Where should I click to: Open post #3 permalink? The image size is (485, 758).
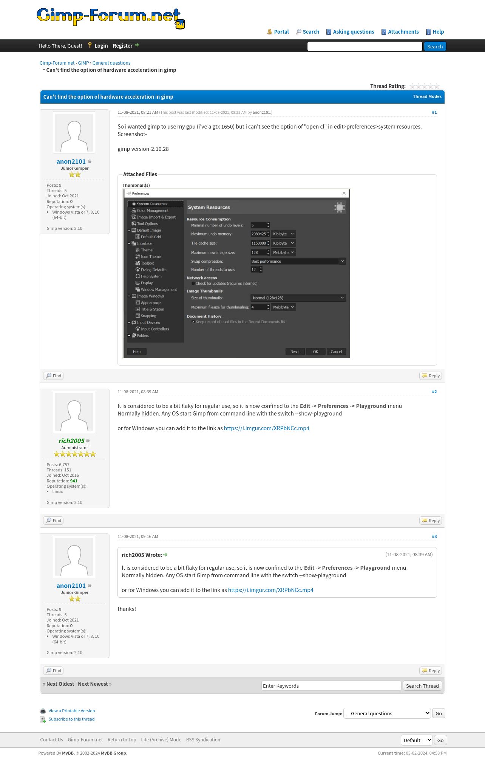tap(434, 536)
